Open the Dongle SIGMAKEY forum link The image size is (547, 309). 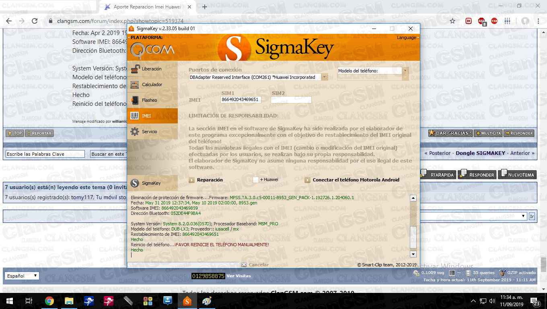click(x=480, y=153)
